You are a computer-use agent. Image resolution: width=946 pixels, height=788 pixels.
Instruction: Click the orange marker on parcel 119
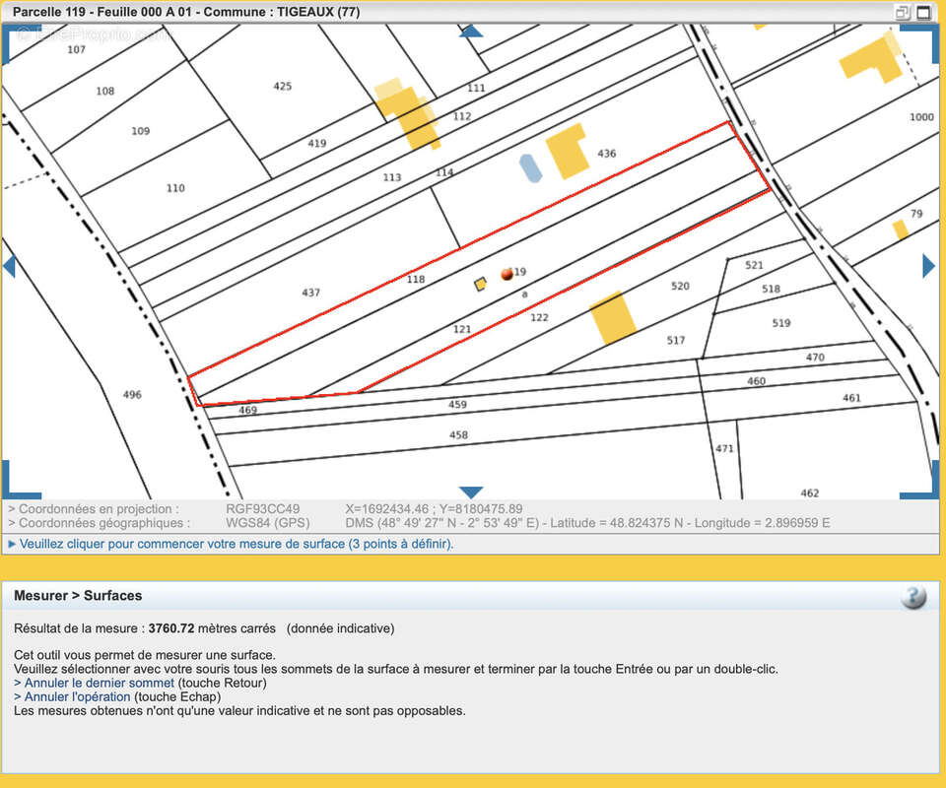point(507,274)
